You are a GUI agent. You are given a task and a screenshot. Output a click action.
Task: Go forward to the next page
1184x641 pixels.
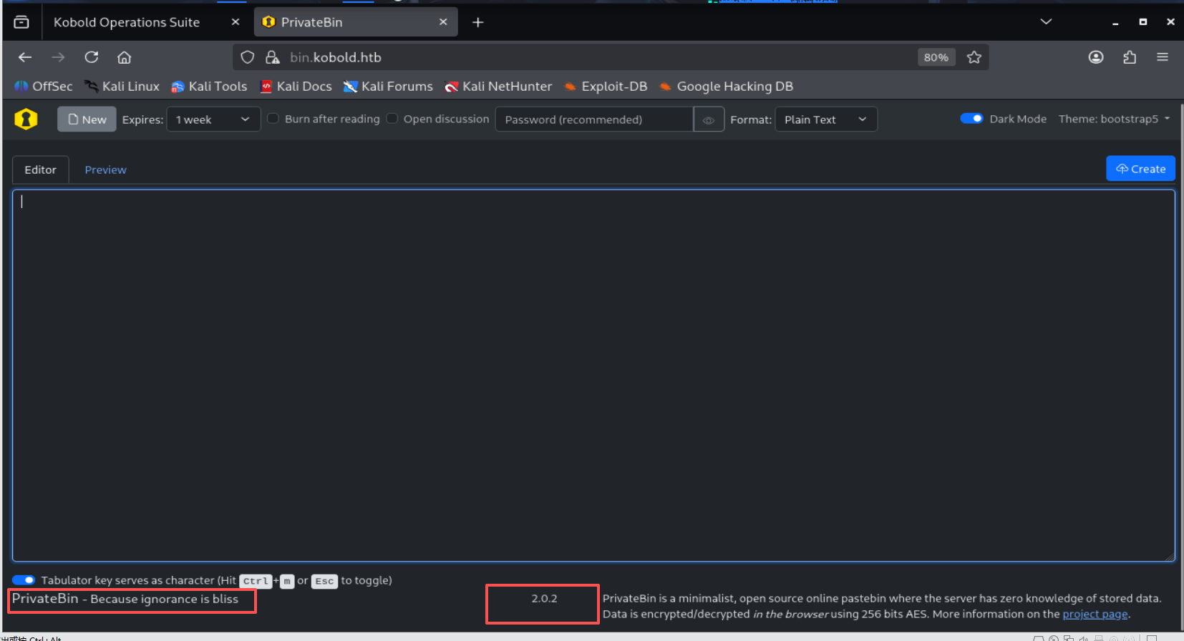pos(58,57)
